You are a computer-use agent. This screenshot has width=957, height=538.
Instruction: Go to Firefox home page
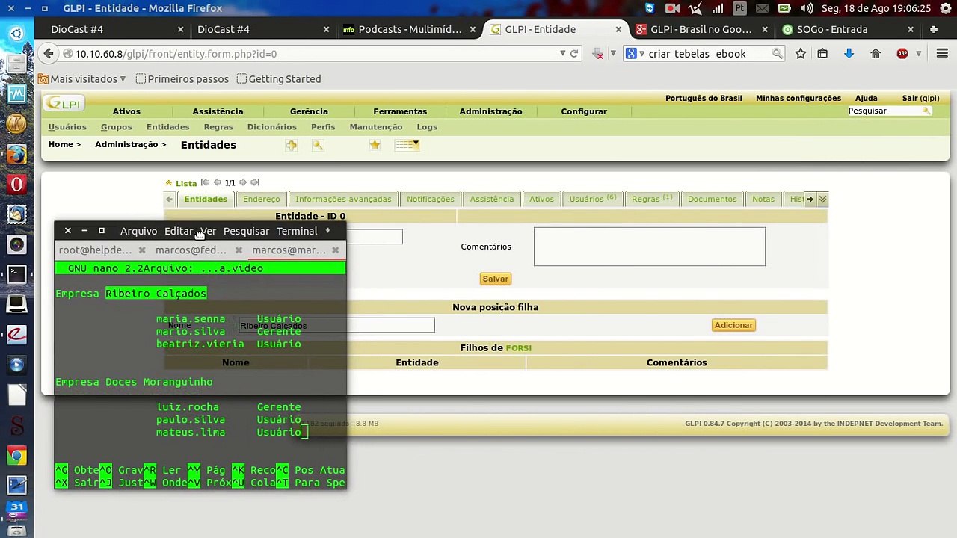click(x=876, y=54)
